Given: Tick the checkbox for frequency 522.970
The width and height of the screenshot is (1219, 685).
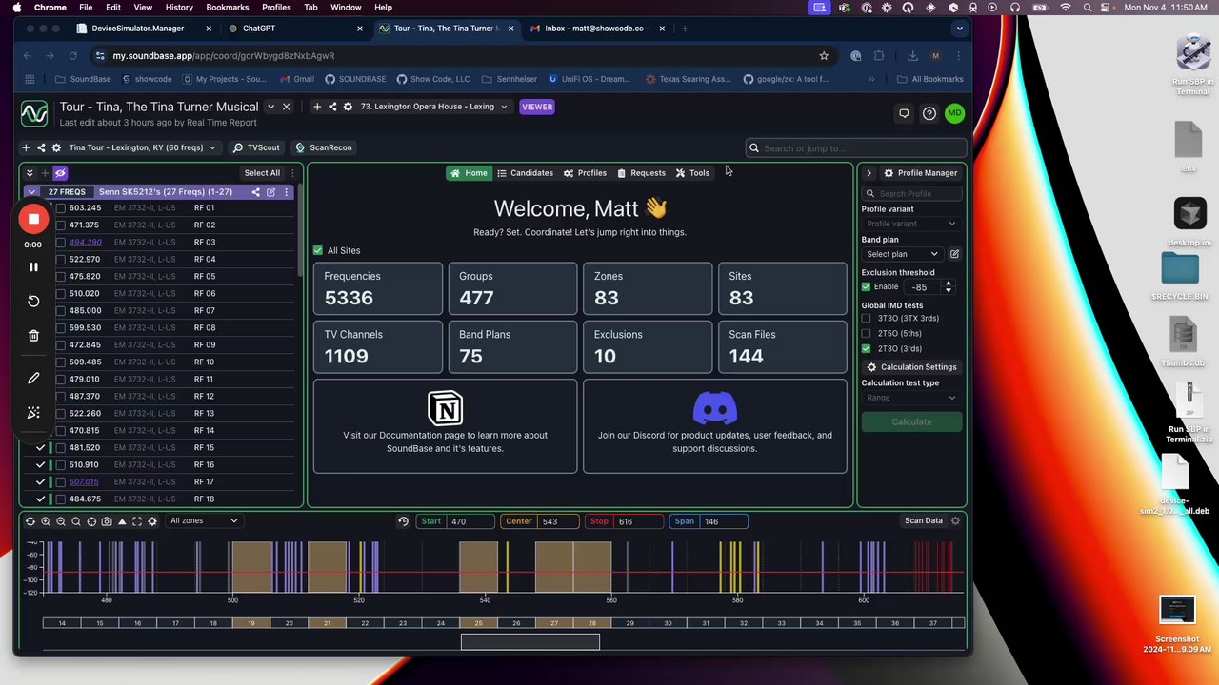Looking at the screenshot, I should (61, 259).
